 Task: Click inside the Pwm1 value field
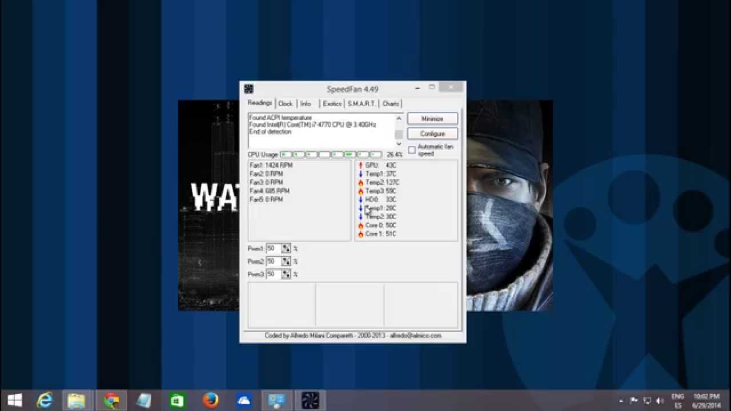click(x=274, y=249)
